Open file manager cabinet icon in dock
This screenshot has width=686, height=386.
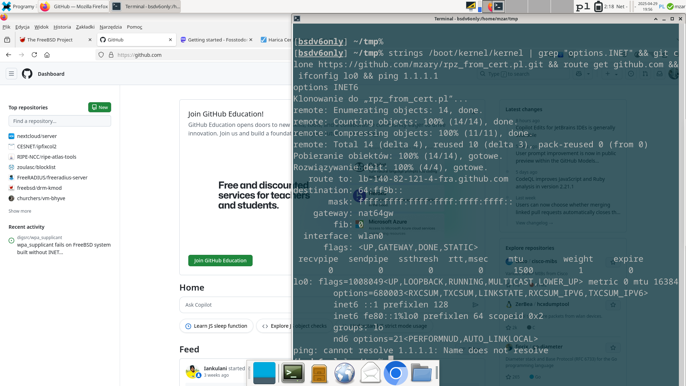pos(319,373)
